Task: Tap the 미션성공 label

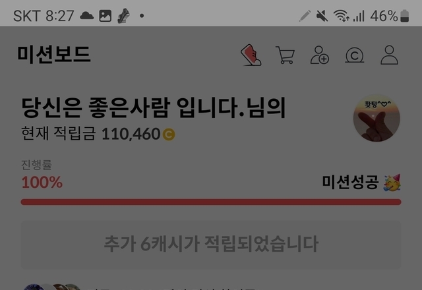Action: point(350,182)
